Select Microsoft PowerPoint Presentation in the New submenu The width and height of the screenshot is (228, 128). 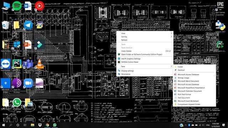195,88
